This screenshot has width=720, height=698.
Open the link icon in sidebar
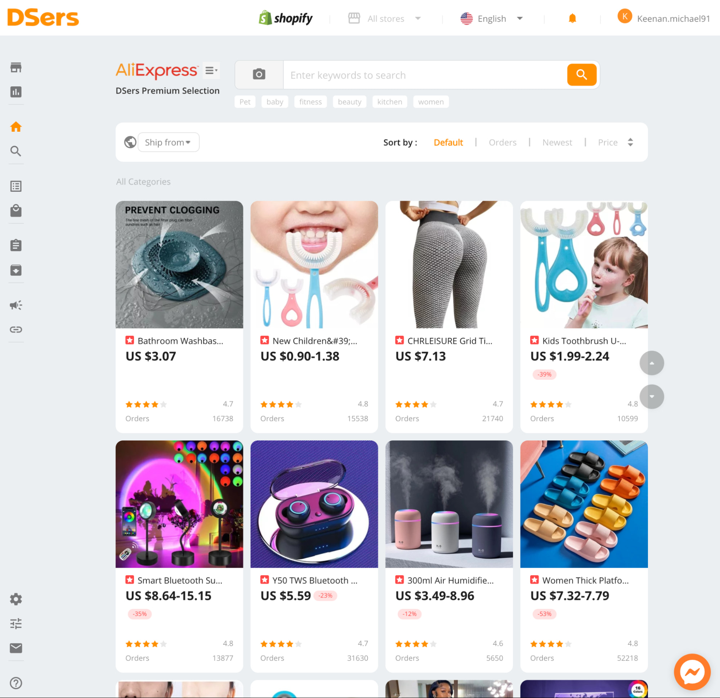(x=16, y=330)
